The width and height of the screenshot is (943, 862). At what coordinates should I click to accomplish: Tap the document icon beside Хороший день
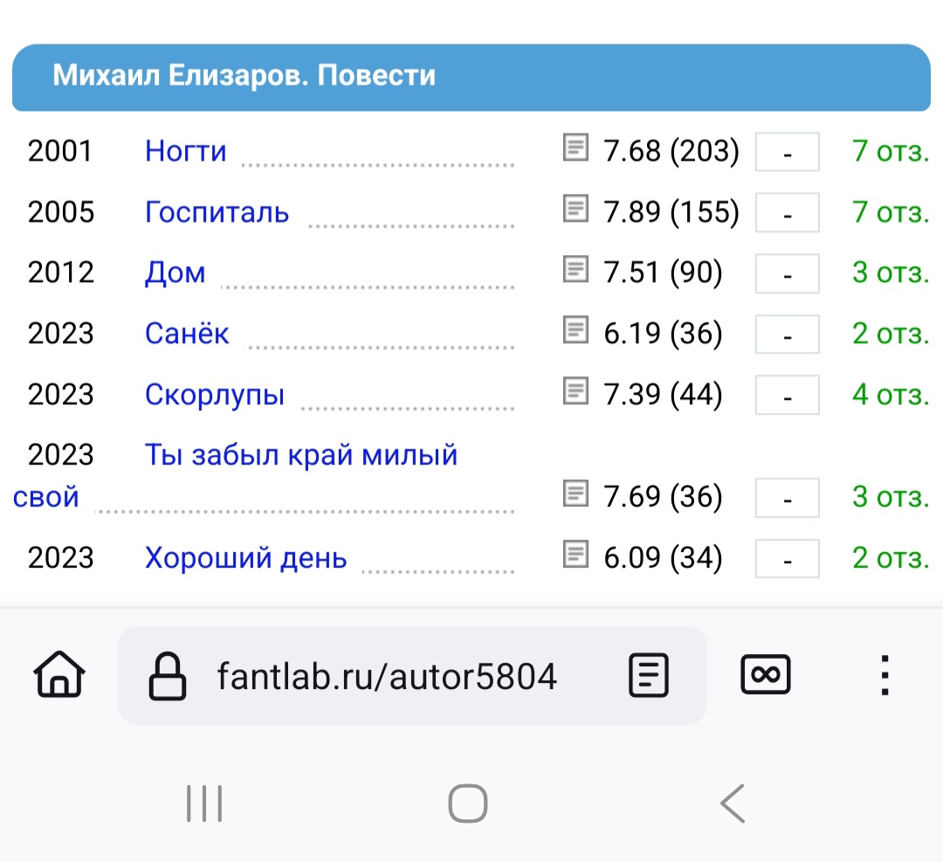[x=575, y=554]
